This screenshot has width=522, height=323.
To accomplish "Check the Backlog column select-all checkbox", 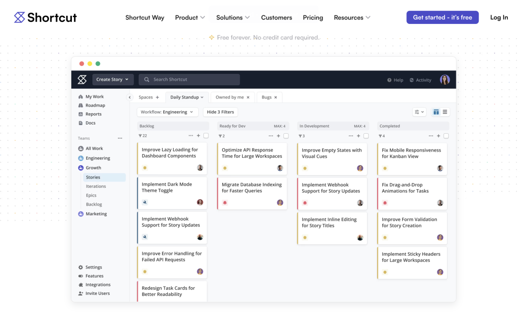I will pyautogui.click(x=206, y=136).
